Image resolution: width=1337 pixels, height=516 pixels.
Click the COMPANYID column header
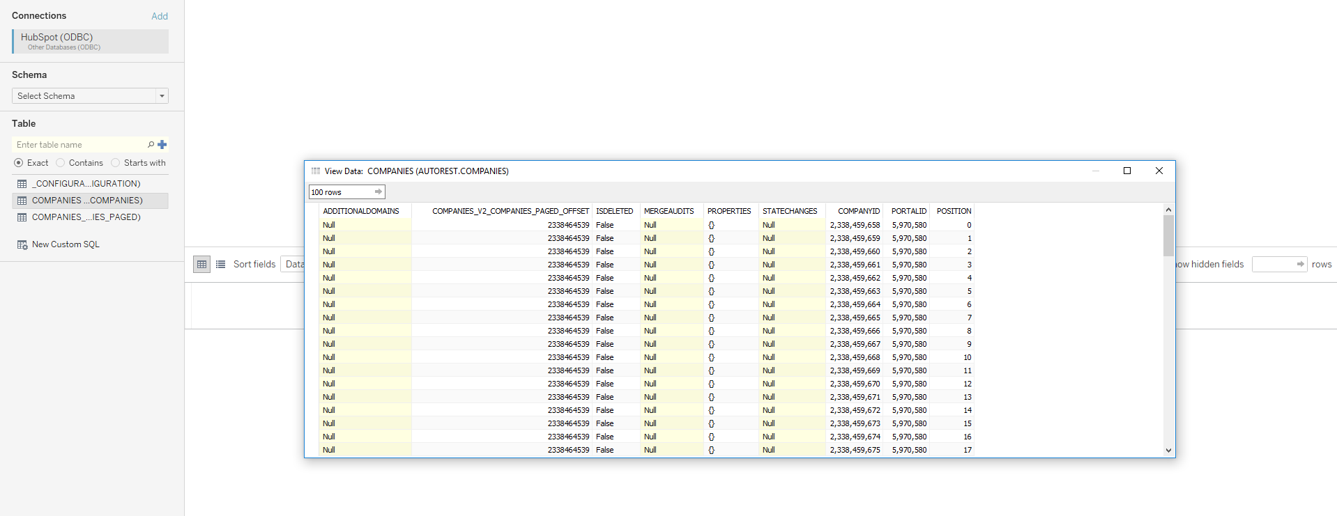[858, 211]
